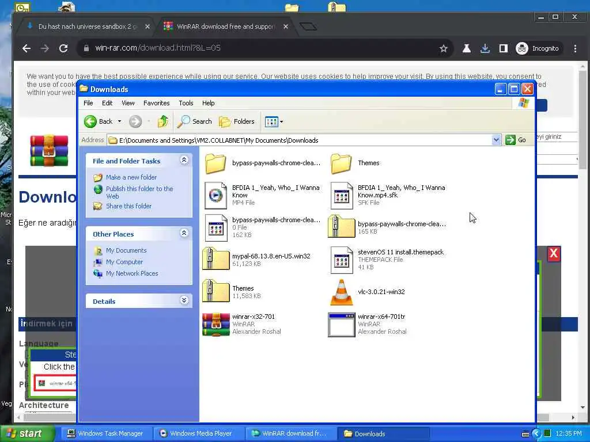The width and height of the screenshot is (590, 442).
Task: Open the Back history dropdown arrow
Action: [120, 121]
